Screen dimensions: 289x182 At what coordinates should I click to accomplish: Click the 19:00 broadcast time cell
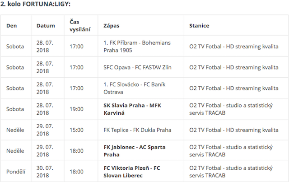[x=76, y=109]
